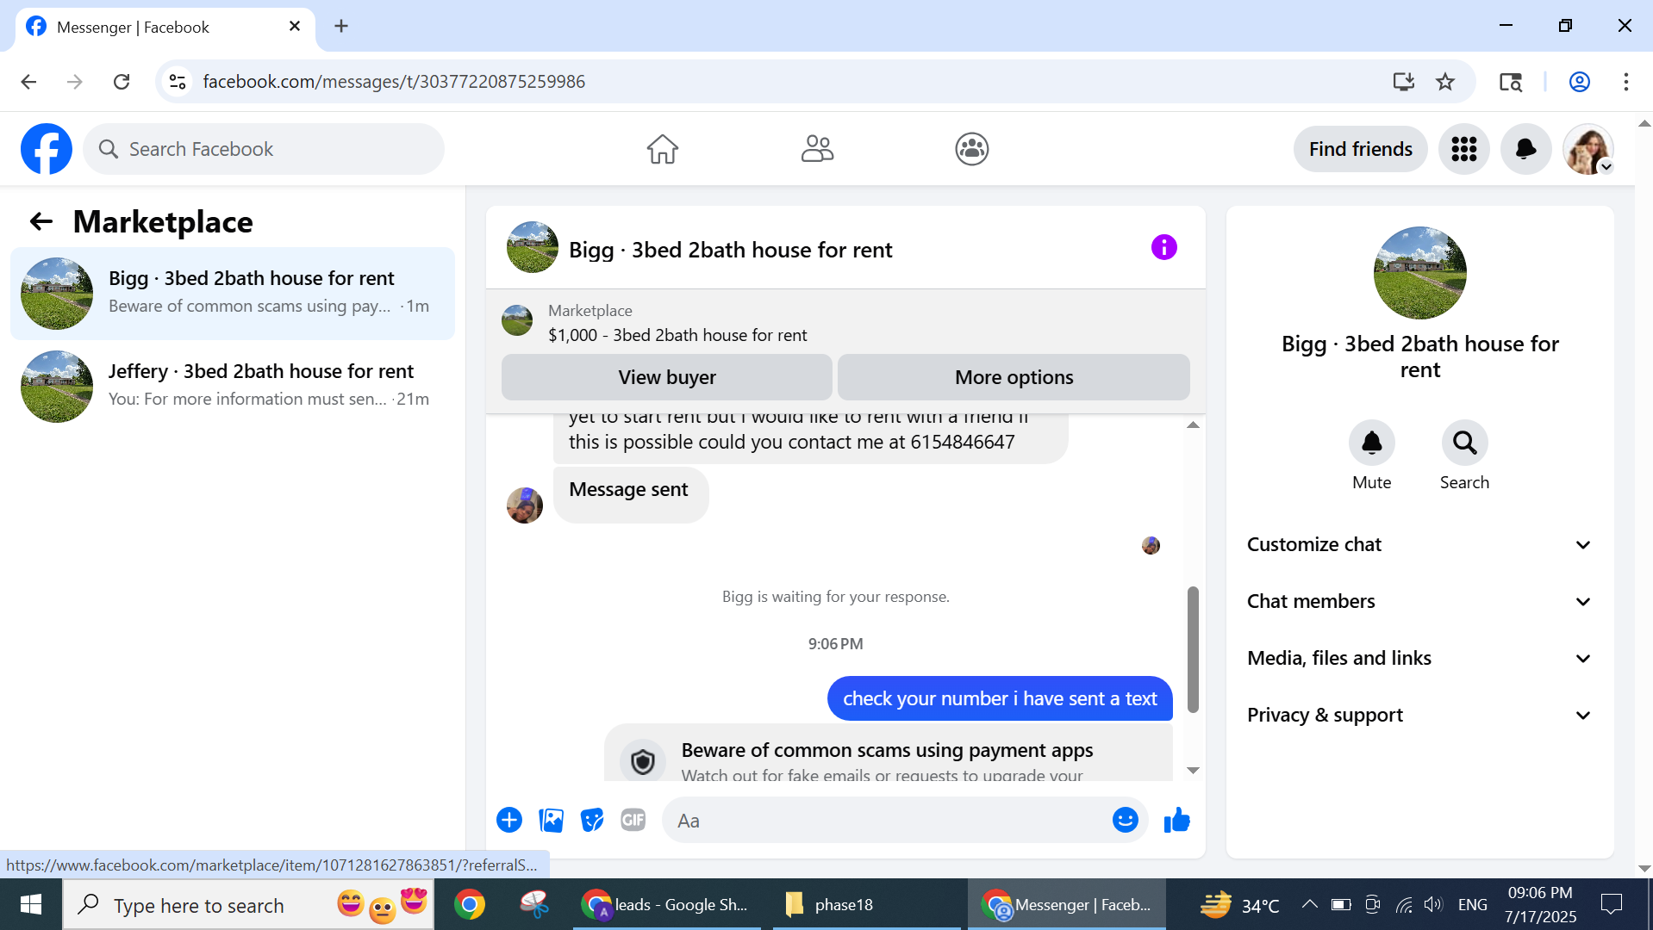Click the browser address bar URL
The width and height of the screenshot is (1653, 930).
coord(394,82)
